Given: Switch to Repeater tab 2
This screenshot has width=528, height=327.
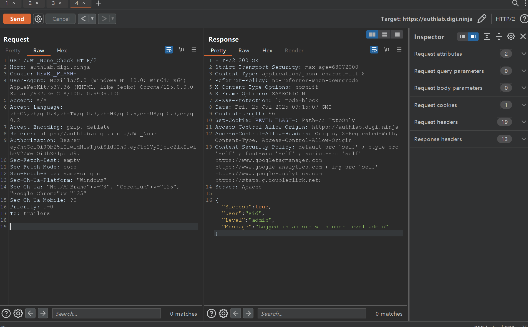Looking at the screenshot, I should pyautogui.click(x=30, y=3).
